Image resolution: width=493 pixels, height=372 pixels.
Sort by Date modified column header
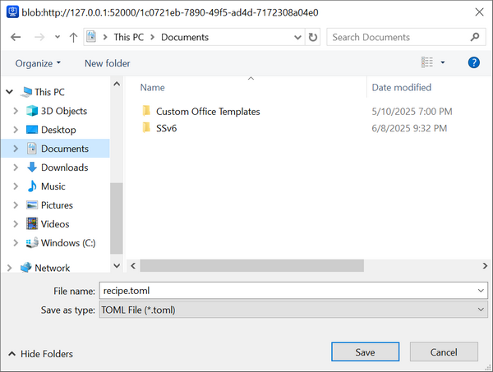click(401, 87)
